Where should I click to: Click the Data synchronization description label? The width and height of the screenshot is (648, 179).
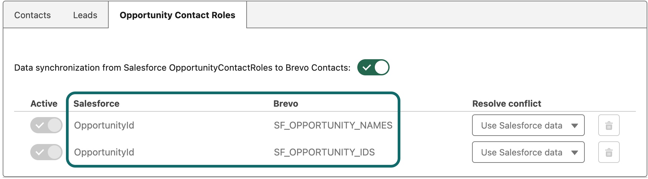coord(182,68)
